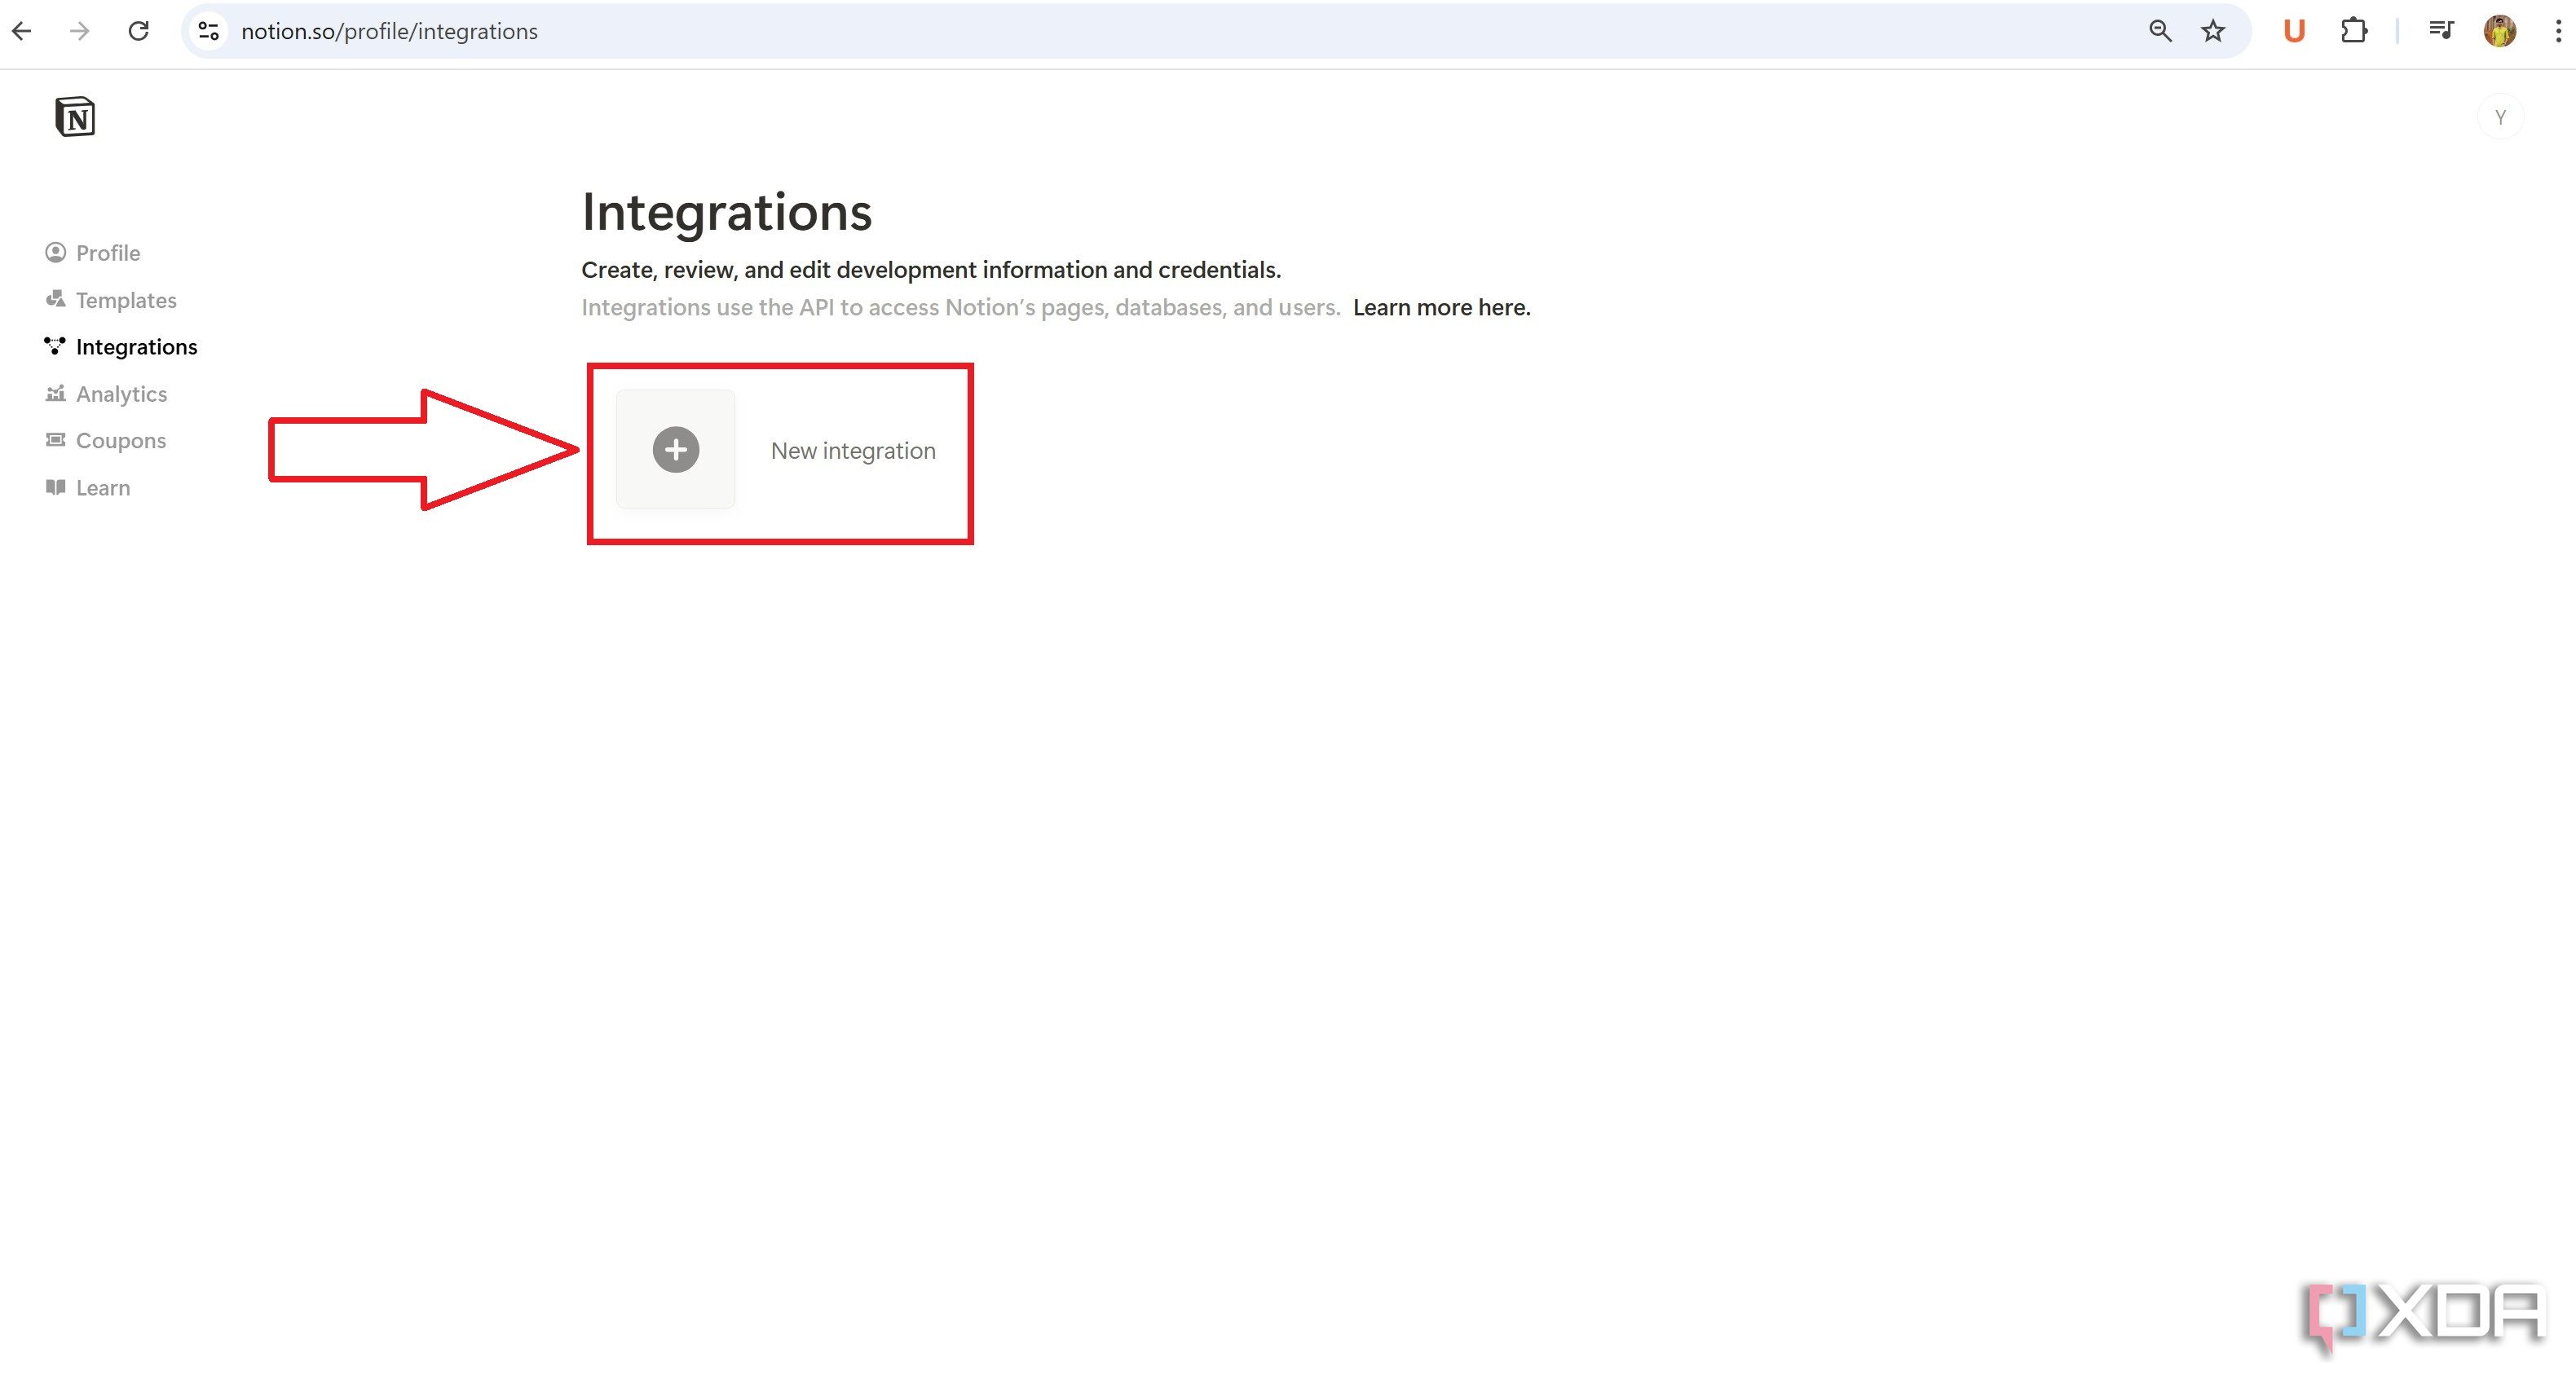Image resolution: width=2576 pixels, height=1387 pixels.
Task: Open site information icon in address bar
Action: point(208,31)
